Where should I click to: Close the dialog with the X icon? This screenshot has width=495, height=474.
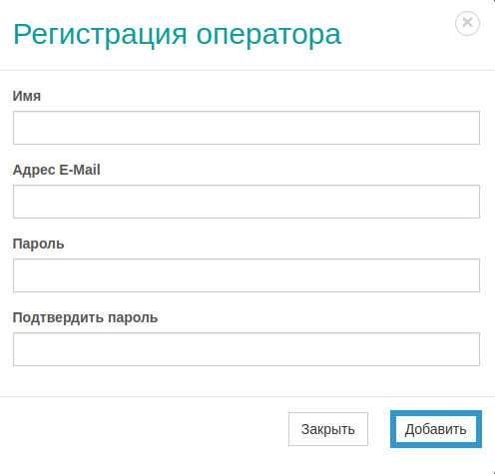(x=467, y=23)
